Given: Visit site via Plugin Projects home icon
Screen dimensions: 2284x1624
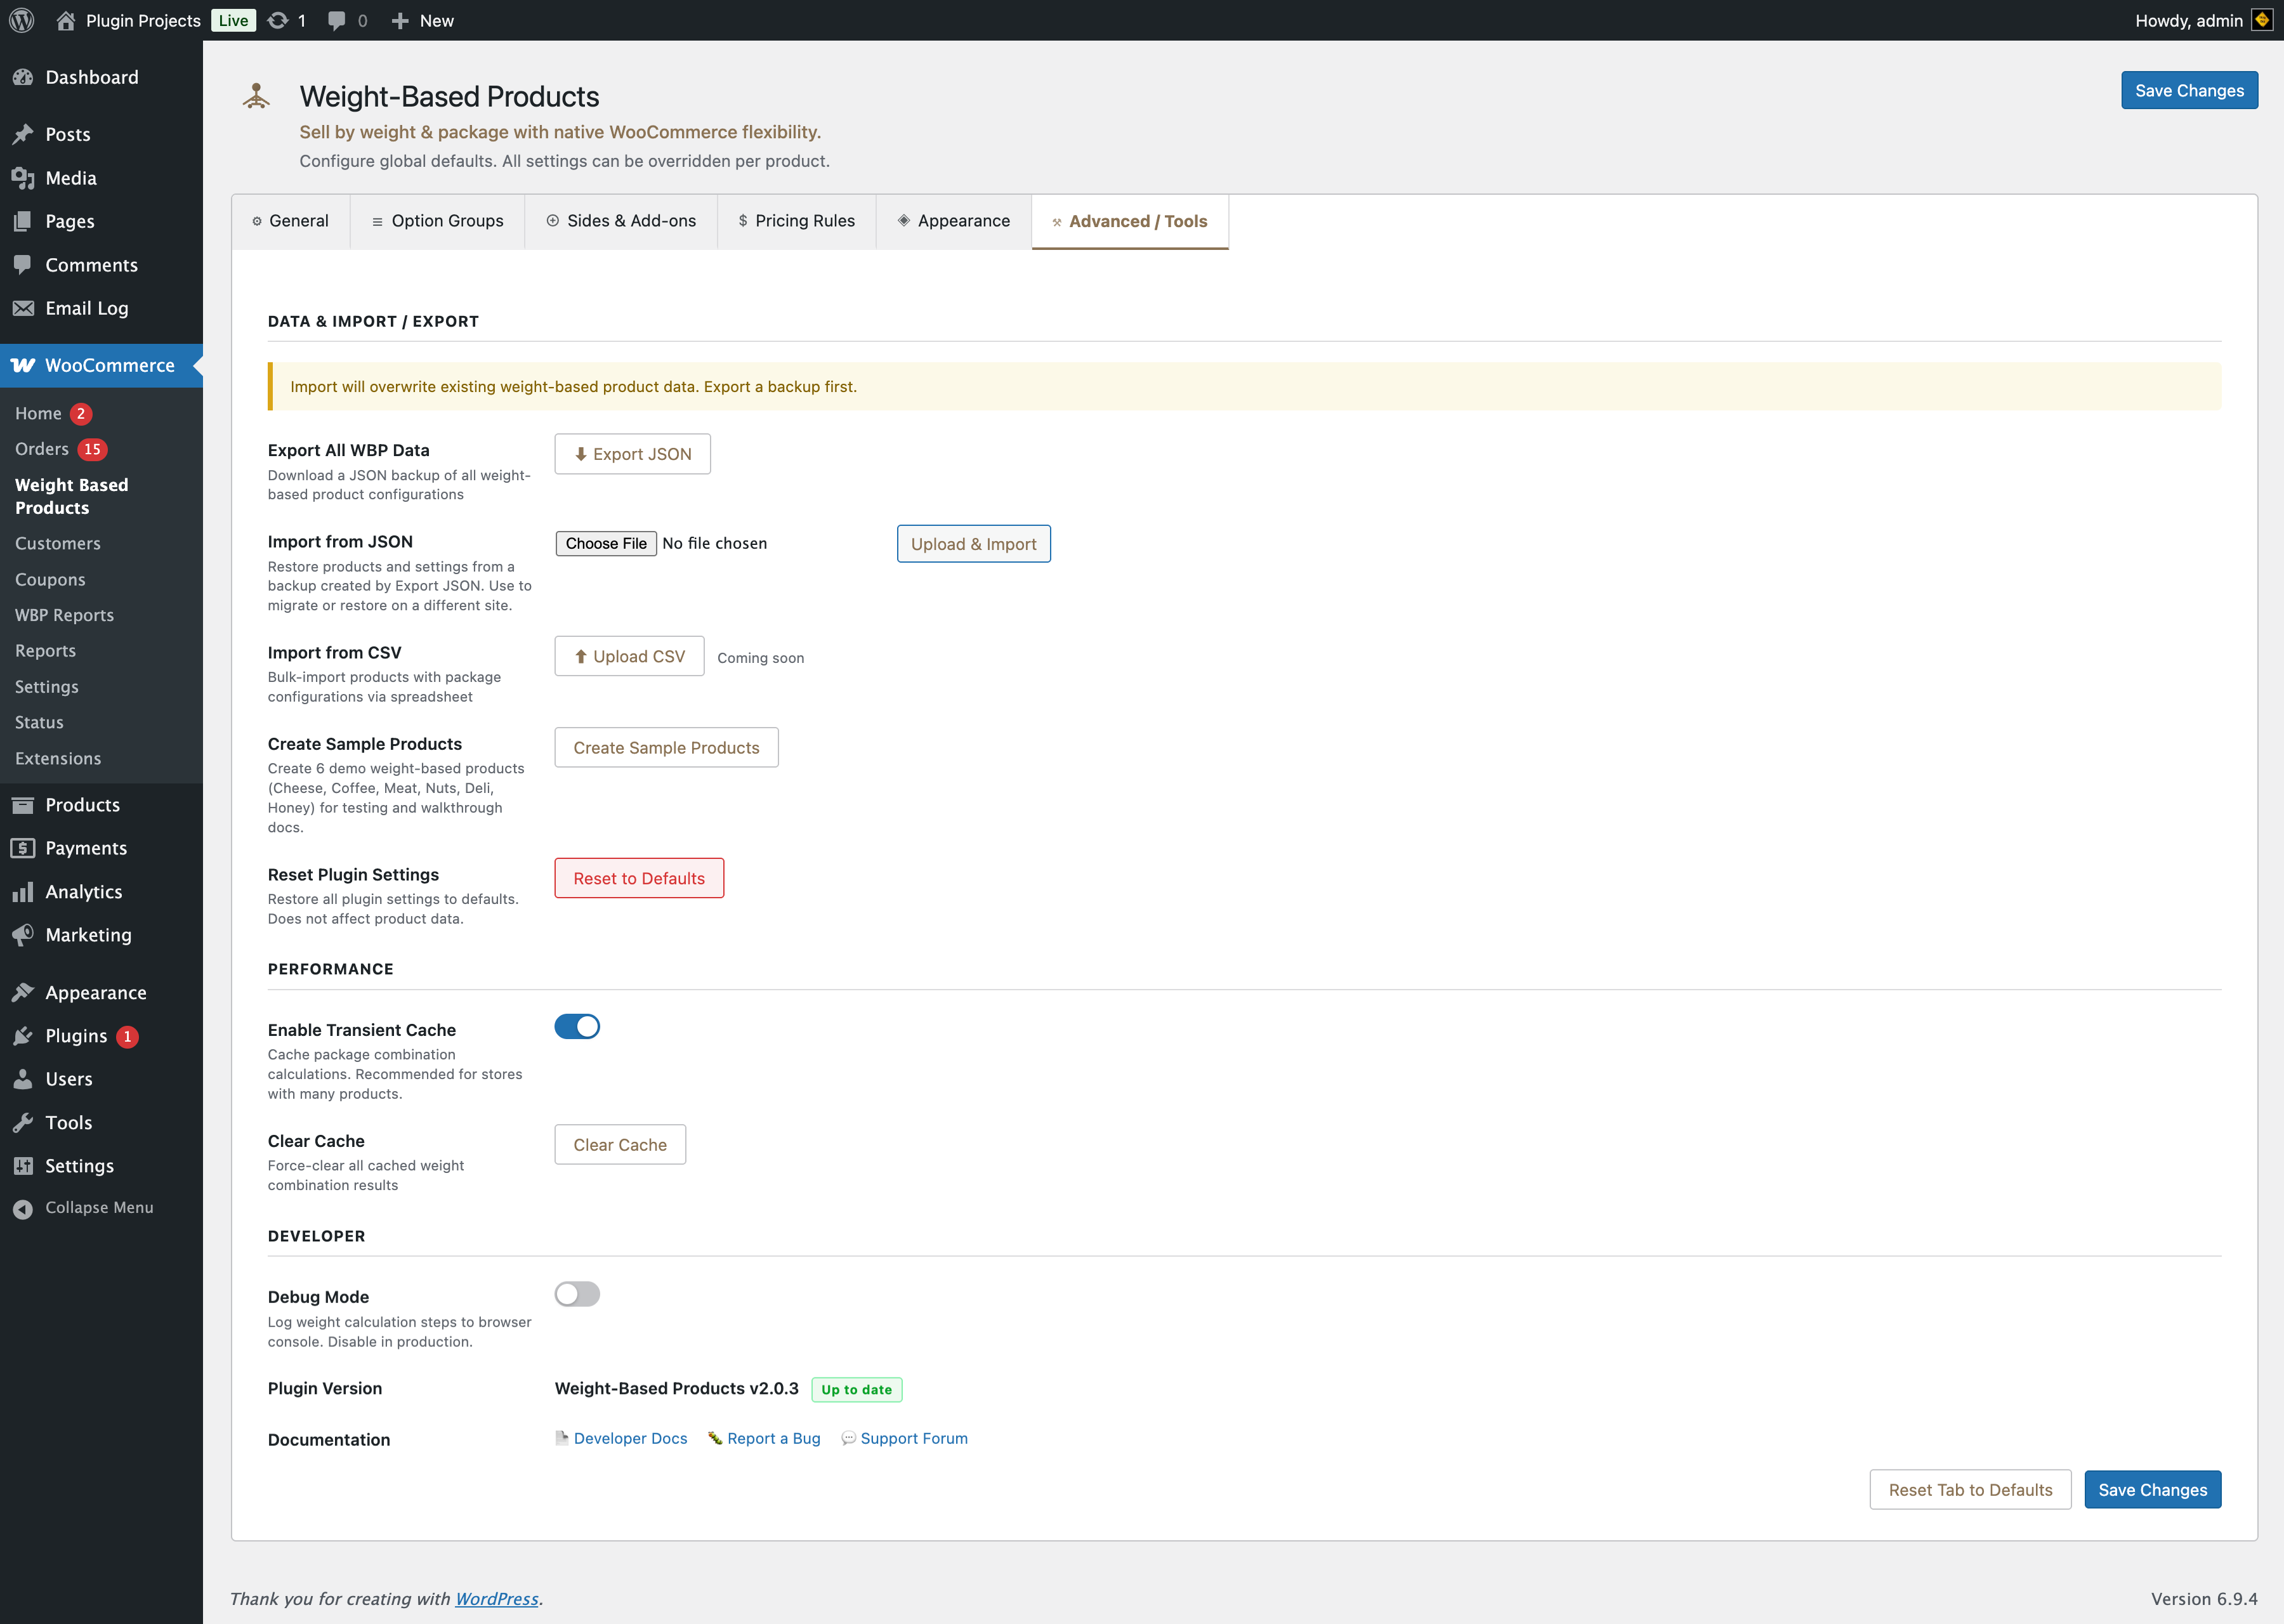Looking at the screenshot, I should click(66, 20).
